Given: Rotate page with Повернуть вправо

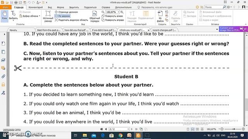Looking at the screenshot, I should [113, 20].
